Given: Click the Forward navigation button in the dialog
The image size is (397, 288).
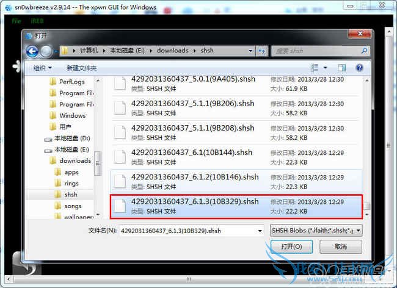Looking at the screenshot, I should 46,51.
